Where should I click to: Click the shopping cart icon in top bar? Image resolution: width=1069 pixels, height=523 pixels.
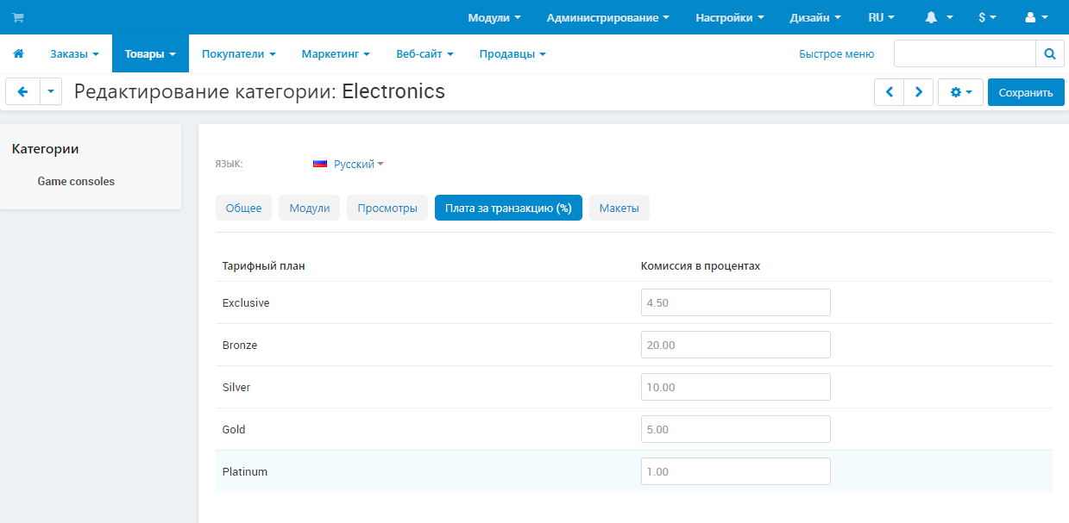[17, 17]
